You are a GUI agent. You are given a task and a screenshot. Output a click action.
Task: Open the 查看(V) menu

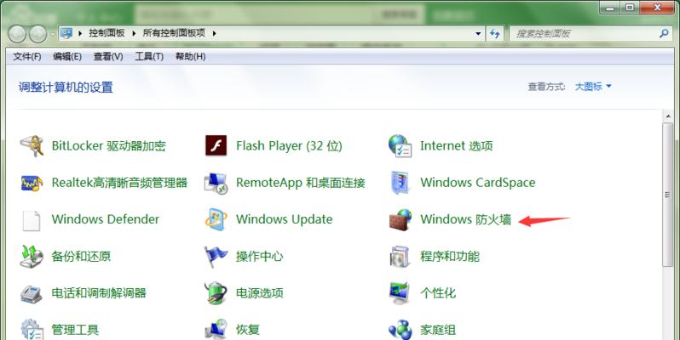coord(108,56)
